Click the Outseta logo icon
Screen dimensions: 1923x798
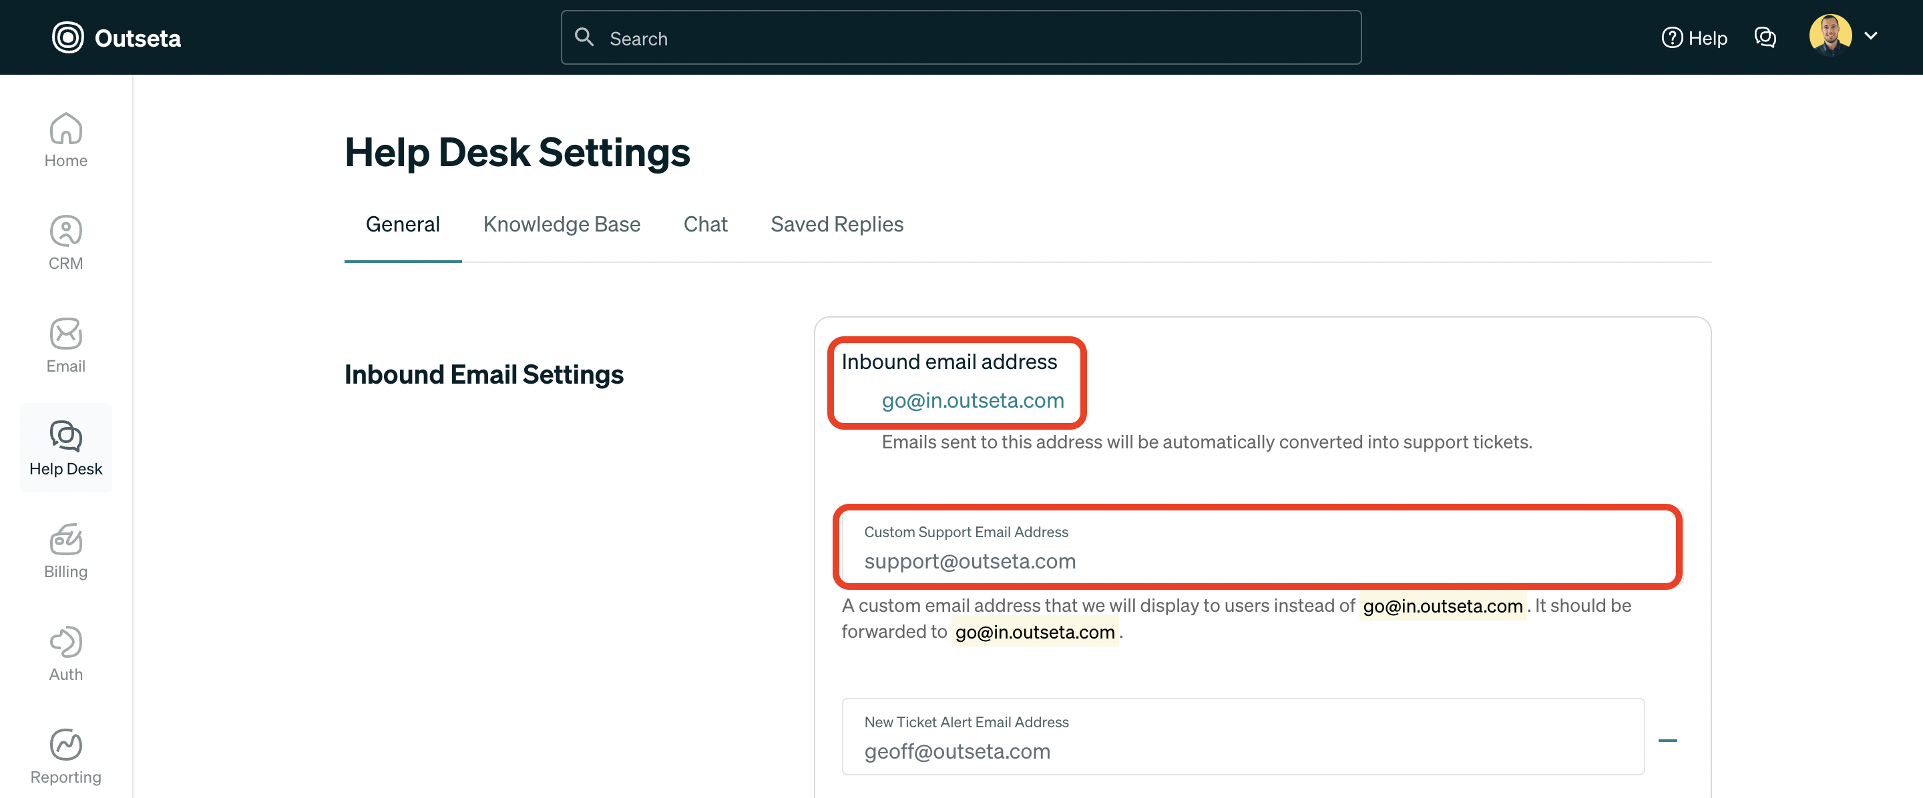[67, 37]
